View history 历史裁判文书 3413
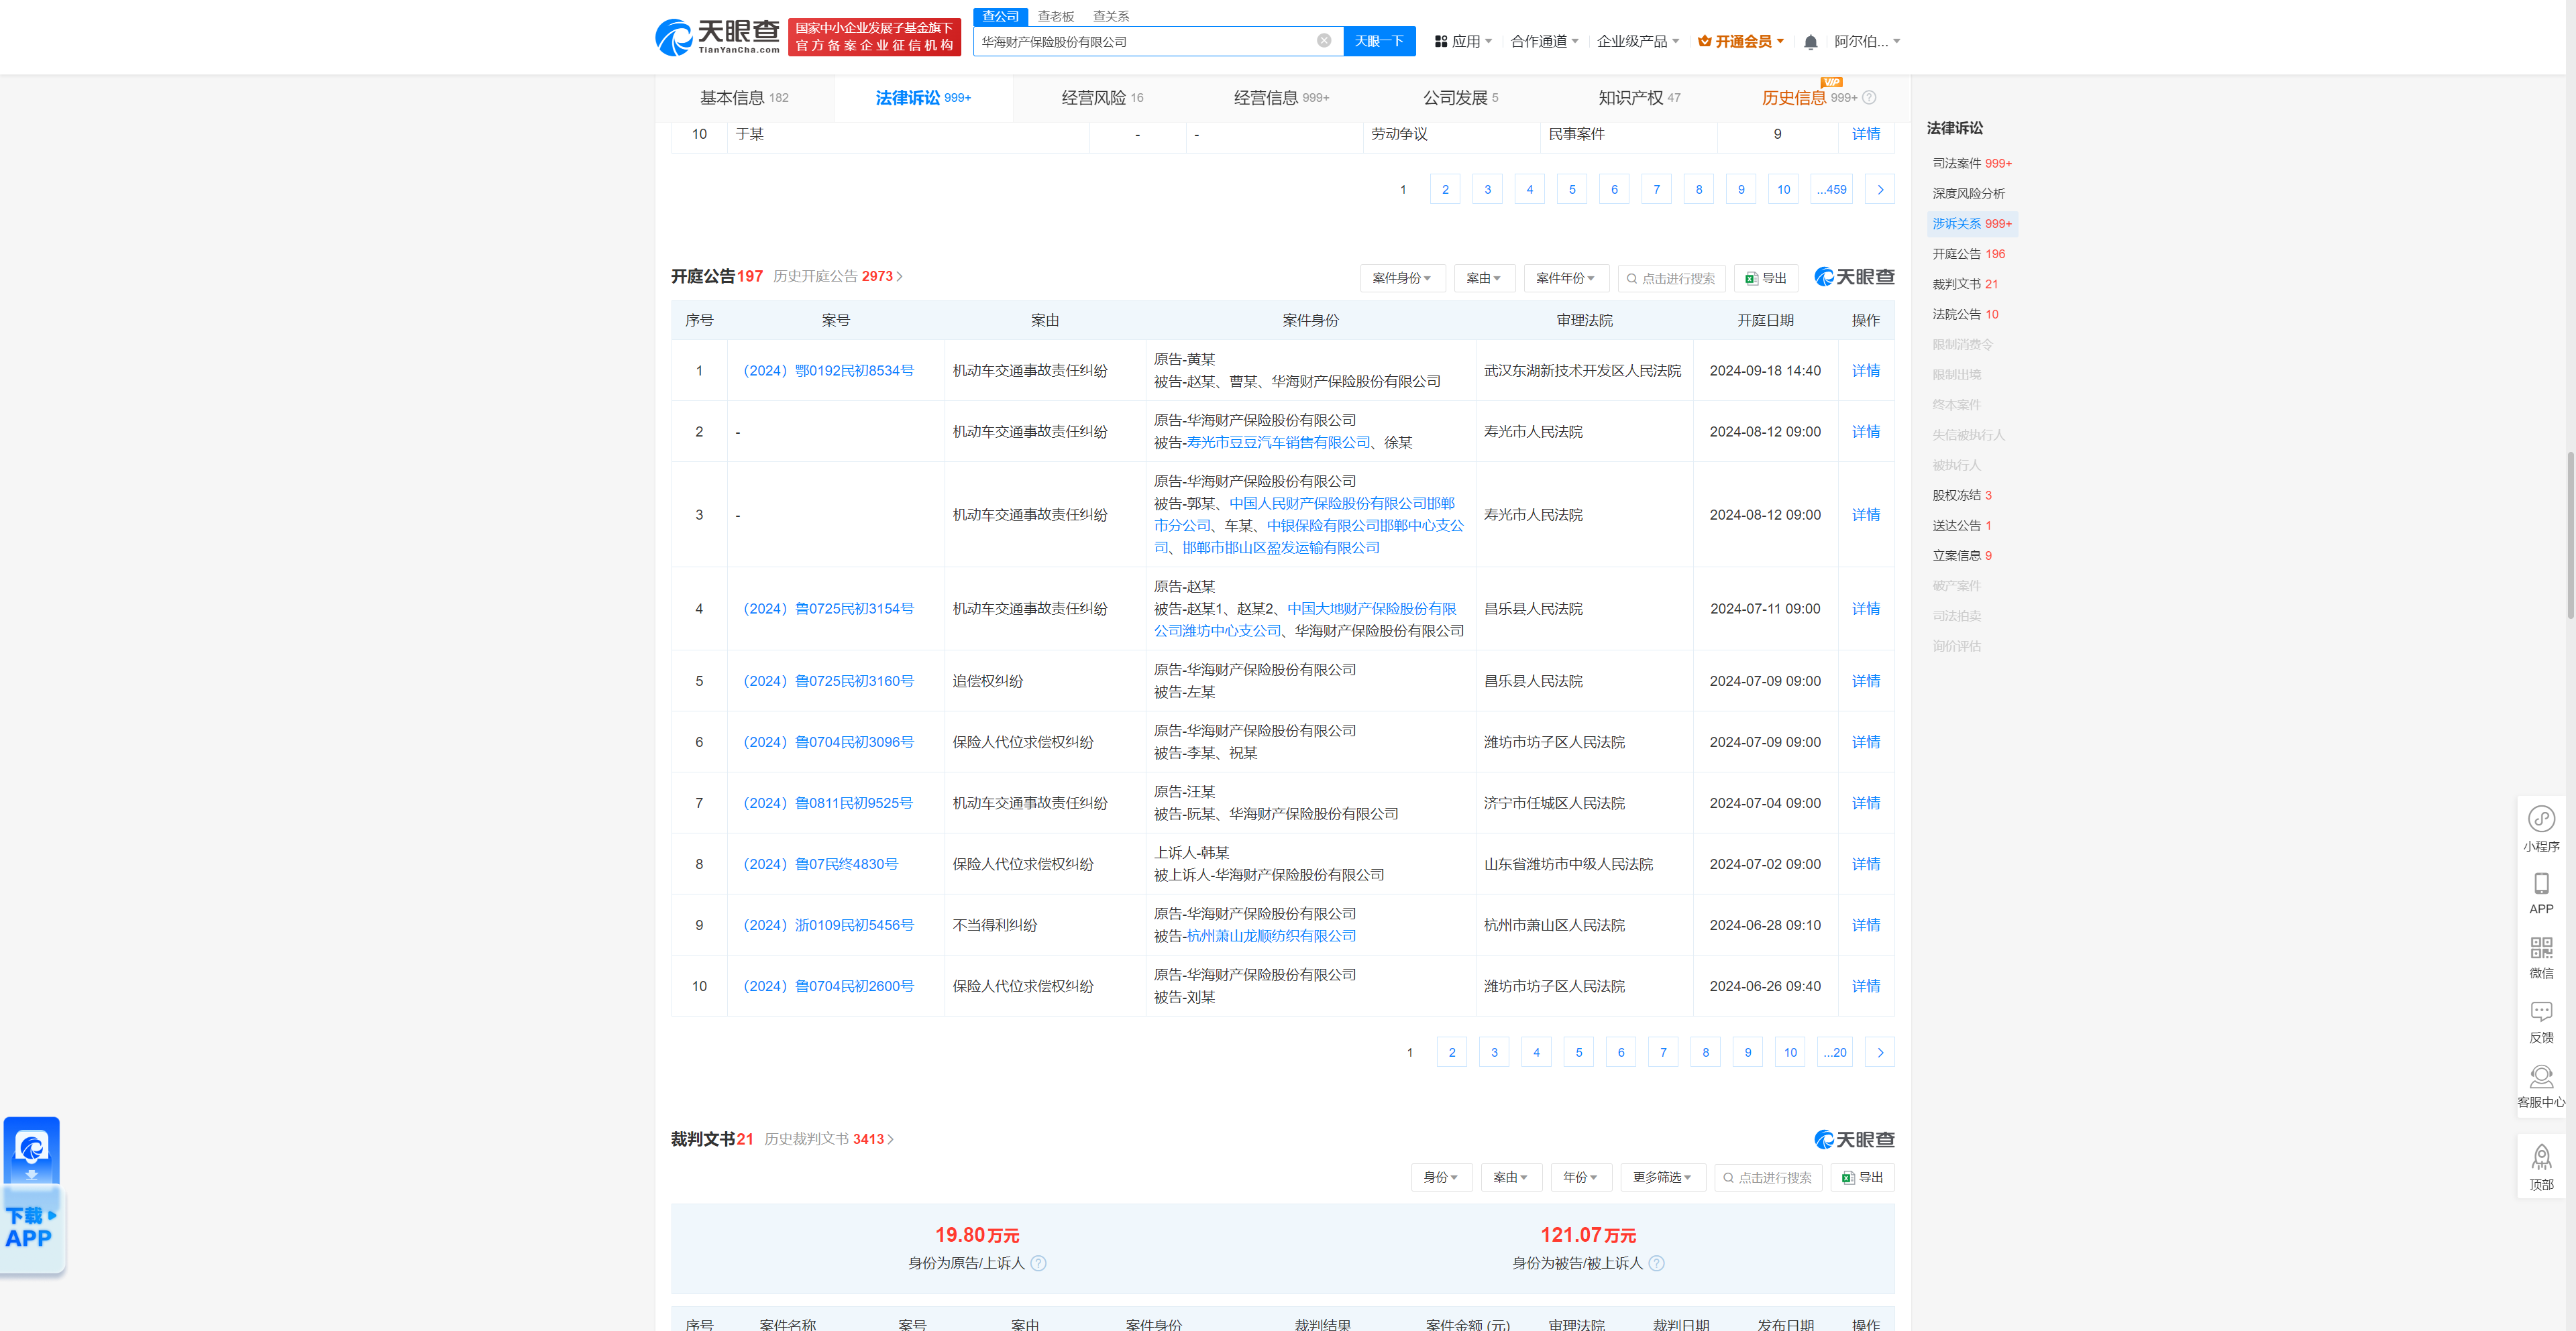The height and width of the screenshot is (1331, 2576). coord(829,1139)
